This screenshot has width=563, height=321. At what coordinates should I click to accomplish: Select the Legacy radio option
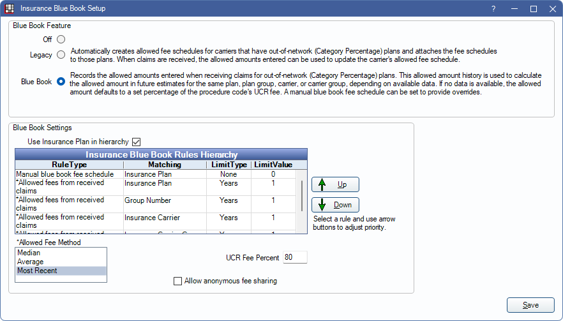(x=61, y=55)
